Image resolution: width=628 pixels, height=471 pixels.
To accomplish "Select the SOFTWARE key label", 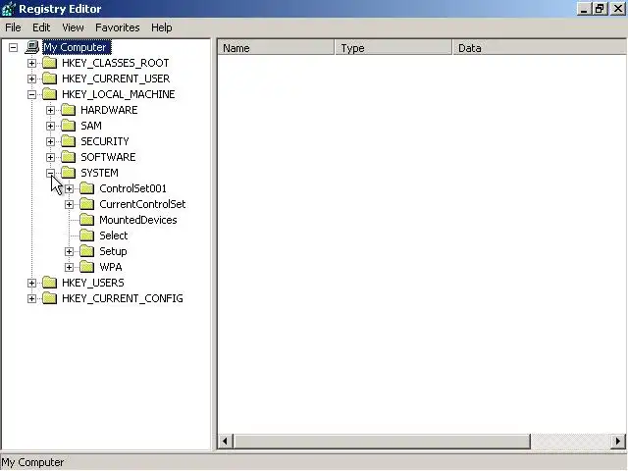I will 108,157.
